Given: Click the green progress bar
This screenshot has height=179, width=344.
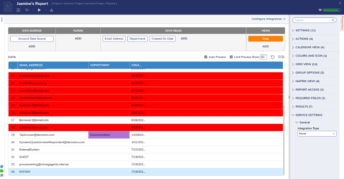Looking at the screenshot, I should 331,10.
